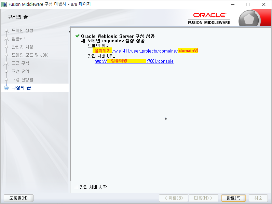Click the 완료(F) finish button
Viewport: 272px width, 204px height.
(233, 198)
